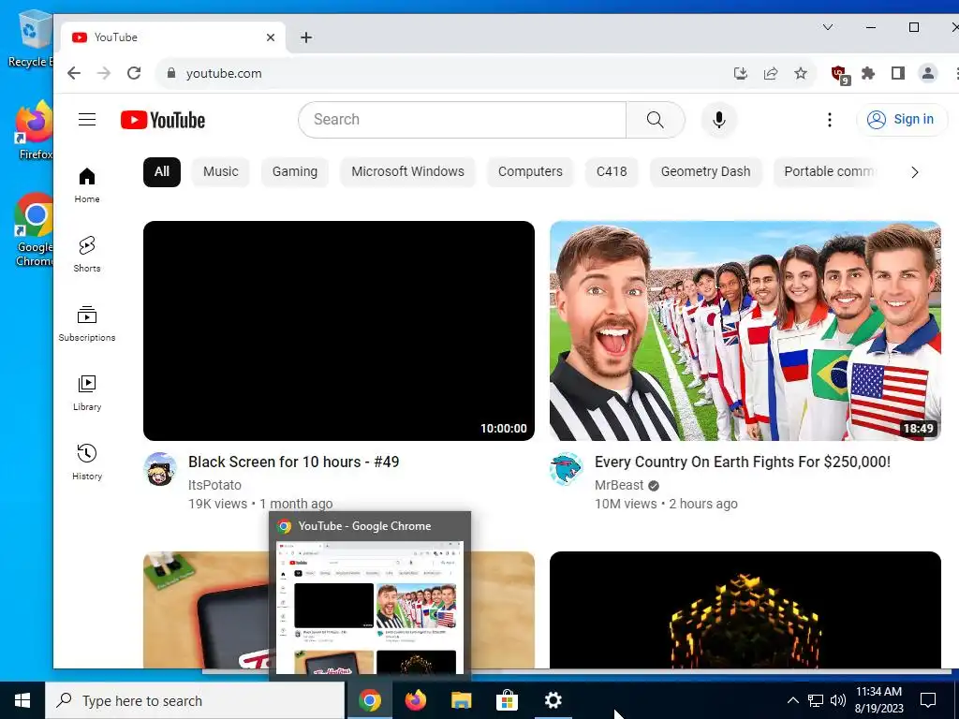
Task: Open Library in the sidebar
Action: tap(87, 392)
